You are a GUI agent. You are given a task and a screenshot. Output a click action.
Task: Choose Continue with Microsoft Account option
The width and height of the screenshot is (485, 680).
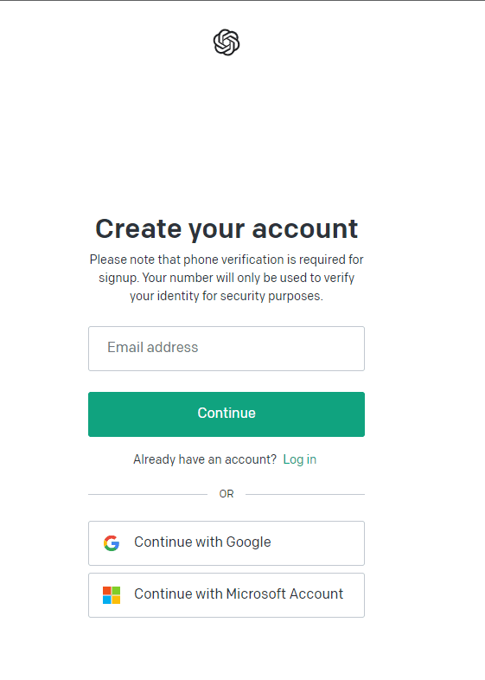click(x=227, y=595)
